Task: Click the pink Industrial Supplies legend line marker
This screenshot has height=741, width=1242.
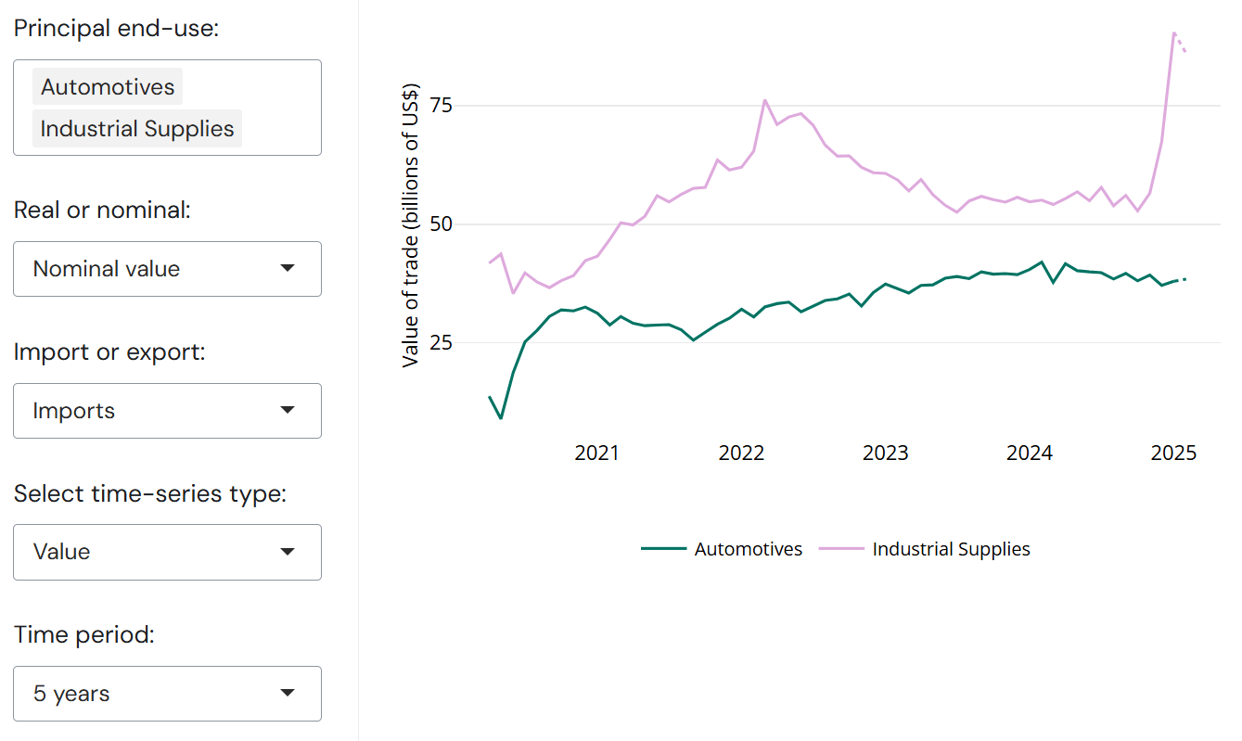Action: (x=841, y=549)
